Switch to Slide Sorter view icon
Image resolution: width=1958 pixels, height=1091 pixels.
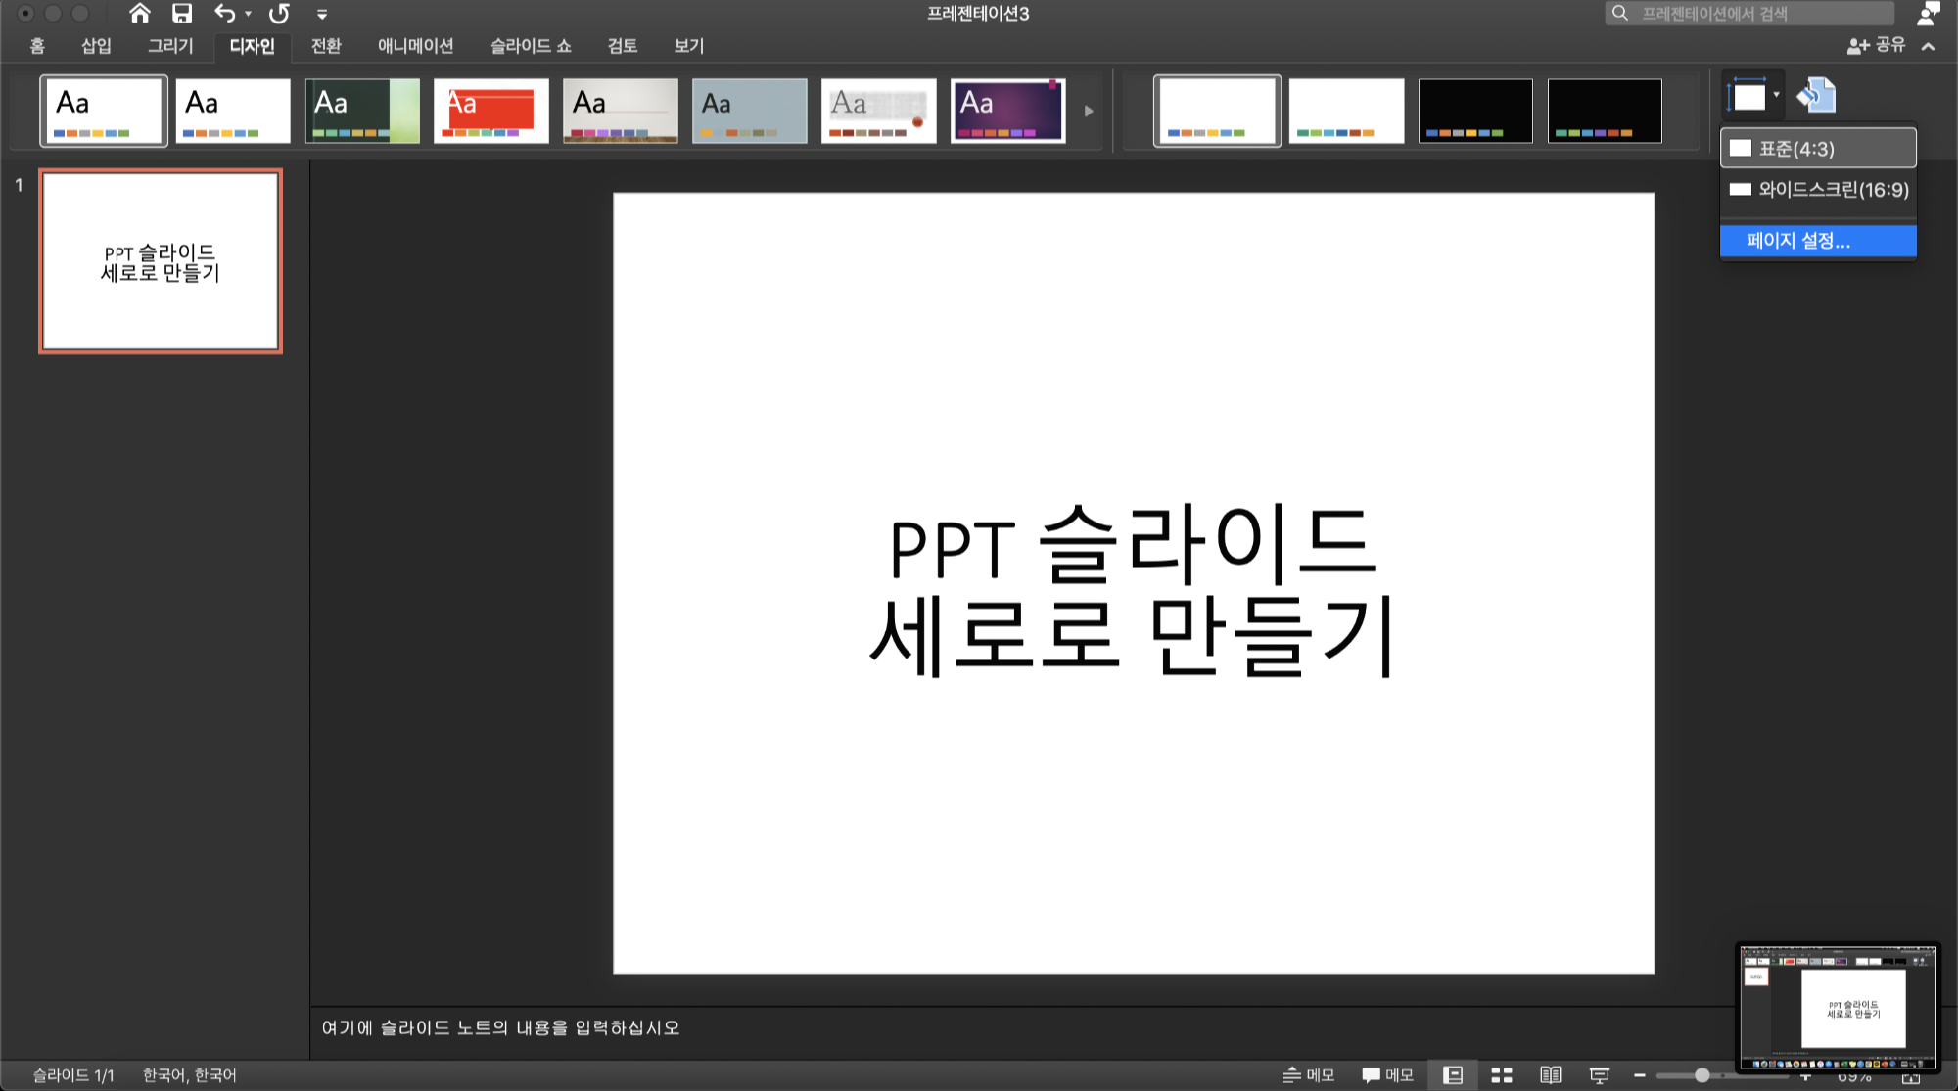[1502, 1074]
